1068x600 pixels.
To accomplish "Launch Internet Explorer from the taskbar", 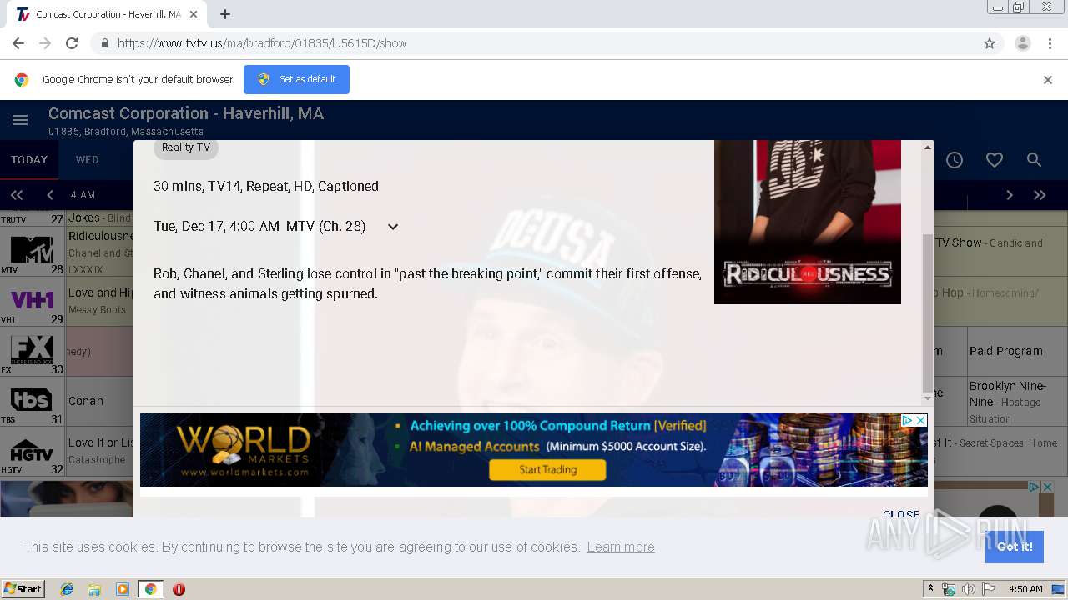I will (x=67, y=589).
